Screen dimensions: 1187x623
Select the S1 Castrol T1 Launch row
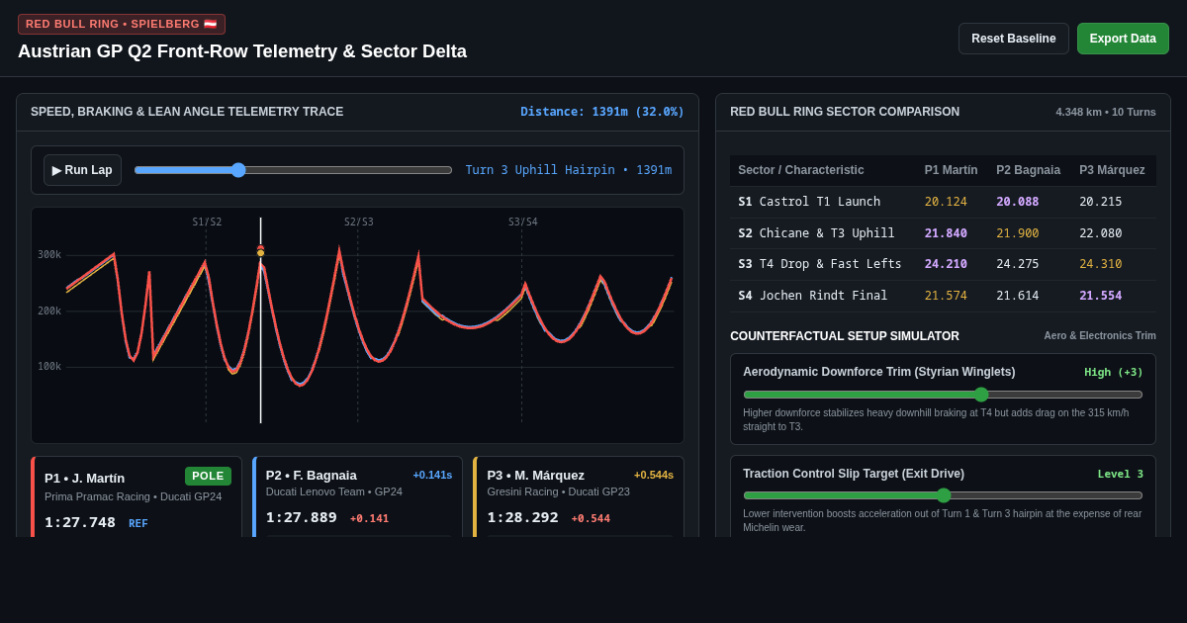(943, 202)
